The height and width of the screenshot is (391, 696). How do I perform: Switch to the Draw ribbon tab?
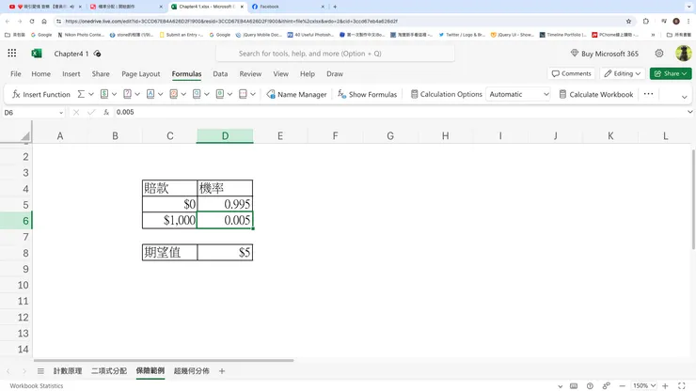click(335, 73)
